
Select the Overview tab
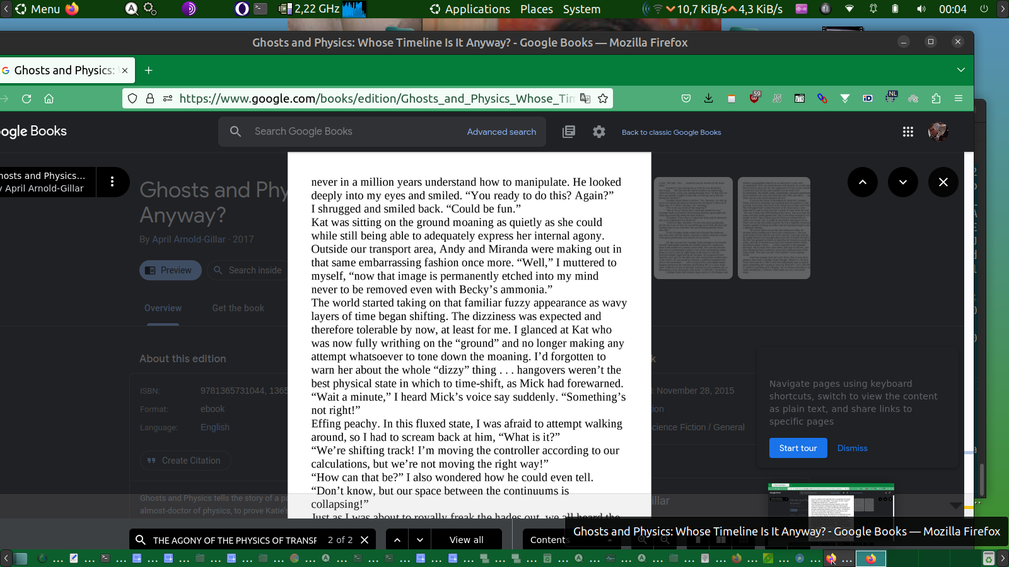pyautogui.click(x=163, y=308)
